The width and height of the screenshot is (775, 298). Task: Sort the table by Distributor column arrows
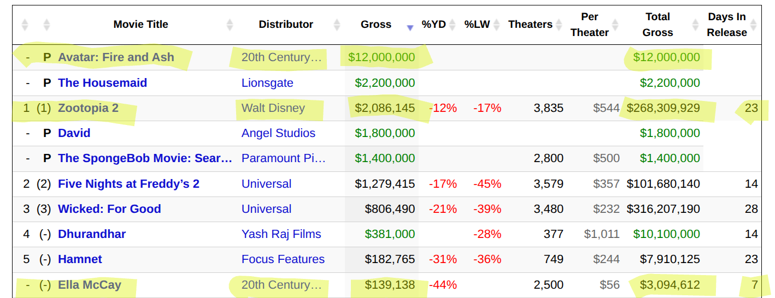tap(337, 25)
